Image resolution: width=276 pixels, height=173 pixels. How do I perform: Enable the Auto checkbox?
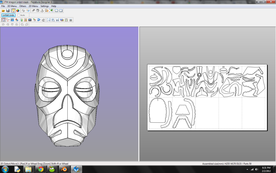pyautogui.click(x=19, y=15)
